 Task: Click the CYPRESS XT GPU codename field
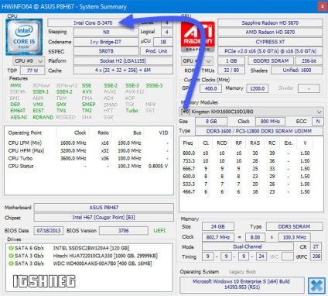[x=270, y=42]
